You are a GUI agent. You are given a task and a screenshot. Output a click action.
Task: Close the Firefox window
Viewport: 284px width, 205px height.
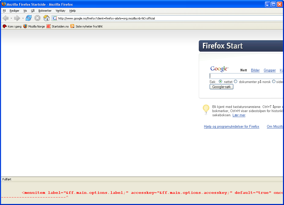click(x=280, y=4)
